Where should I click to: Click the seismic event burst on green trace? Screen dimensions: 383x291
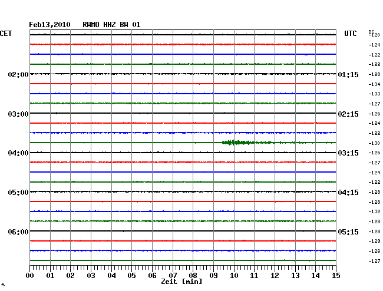pyautogui.click(x=248, y=143)
